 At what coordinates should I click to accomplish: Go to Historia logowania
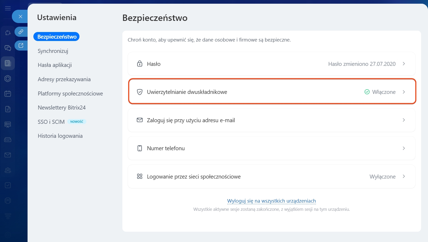click(60, 136)
